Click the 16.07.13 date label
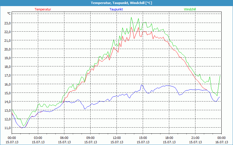The height and width of the screenshot is (145, 233). tap(222, 142)
